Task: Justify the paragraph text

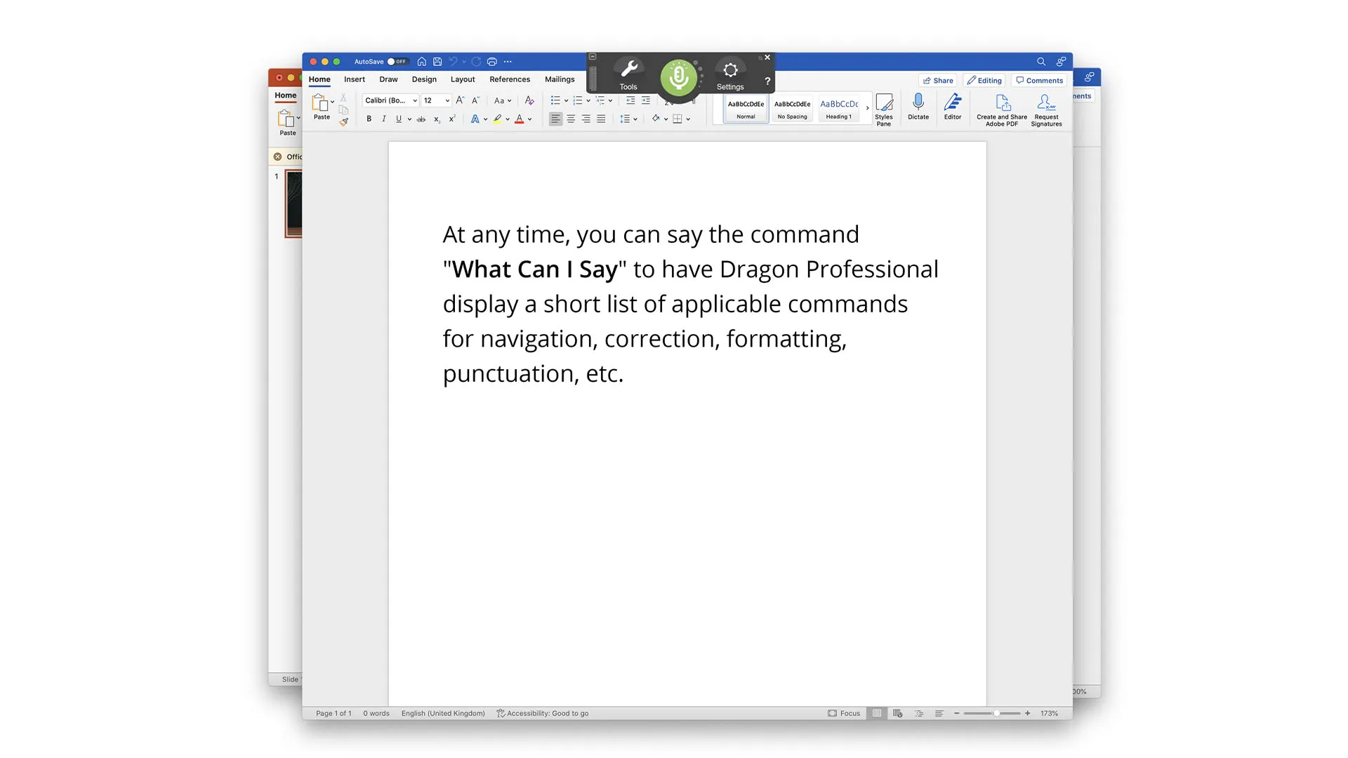Action: (x=601, y=119)
